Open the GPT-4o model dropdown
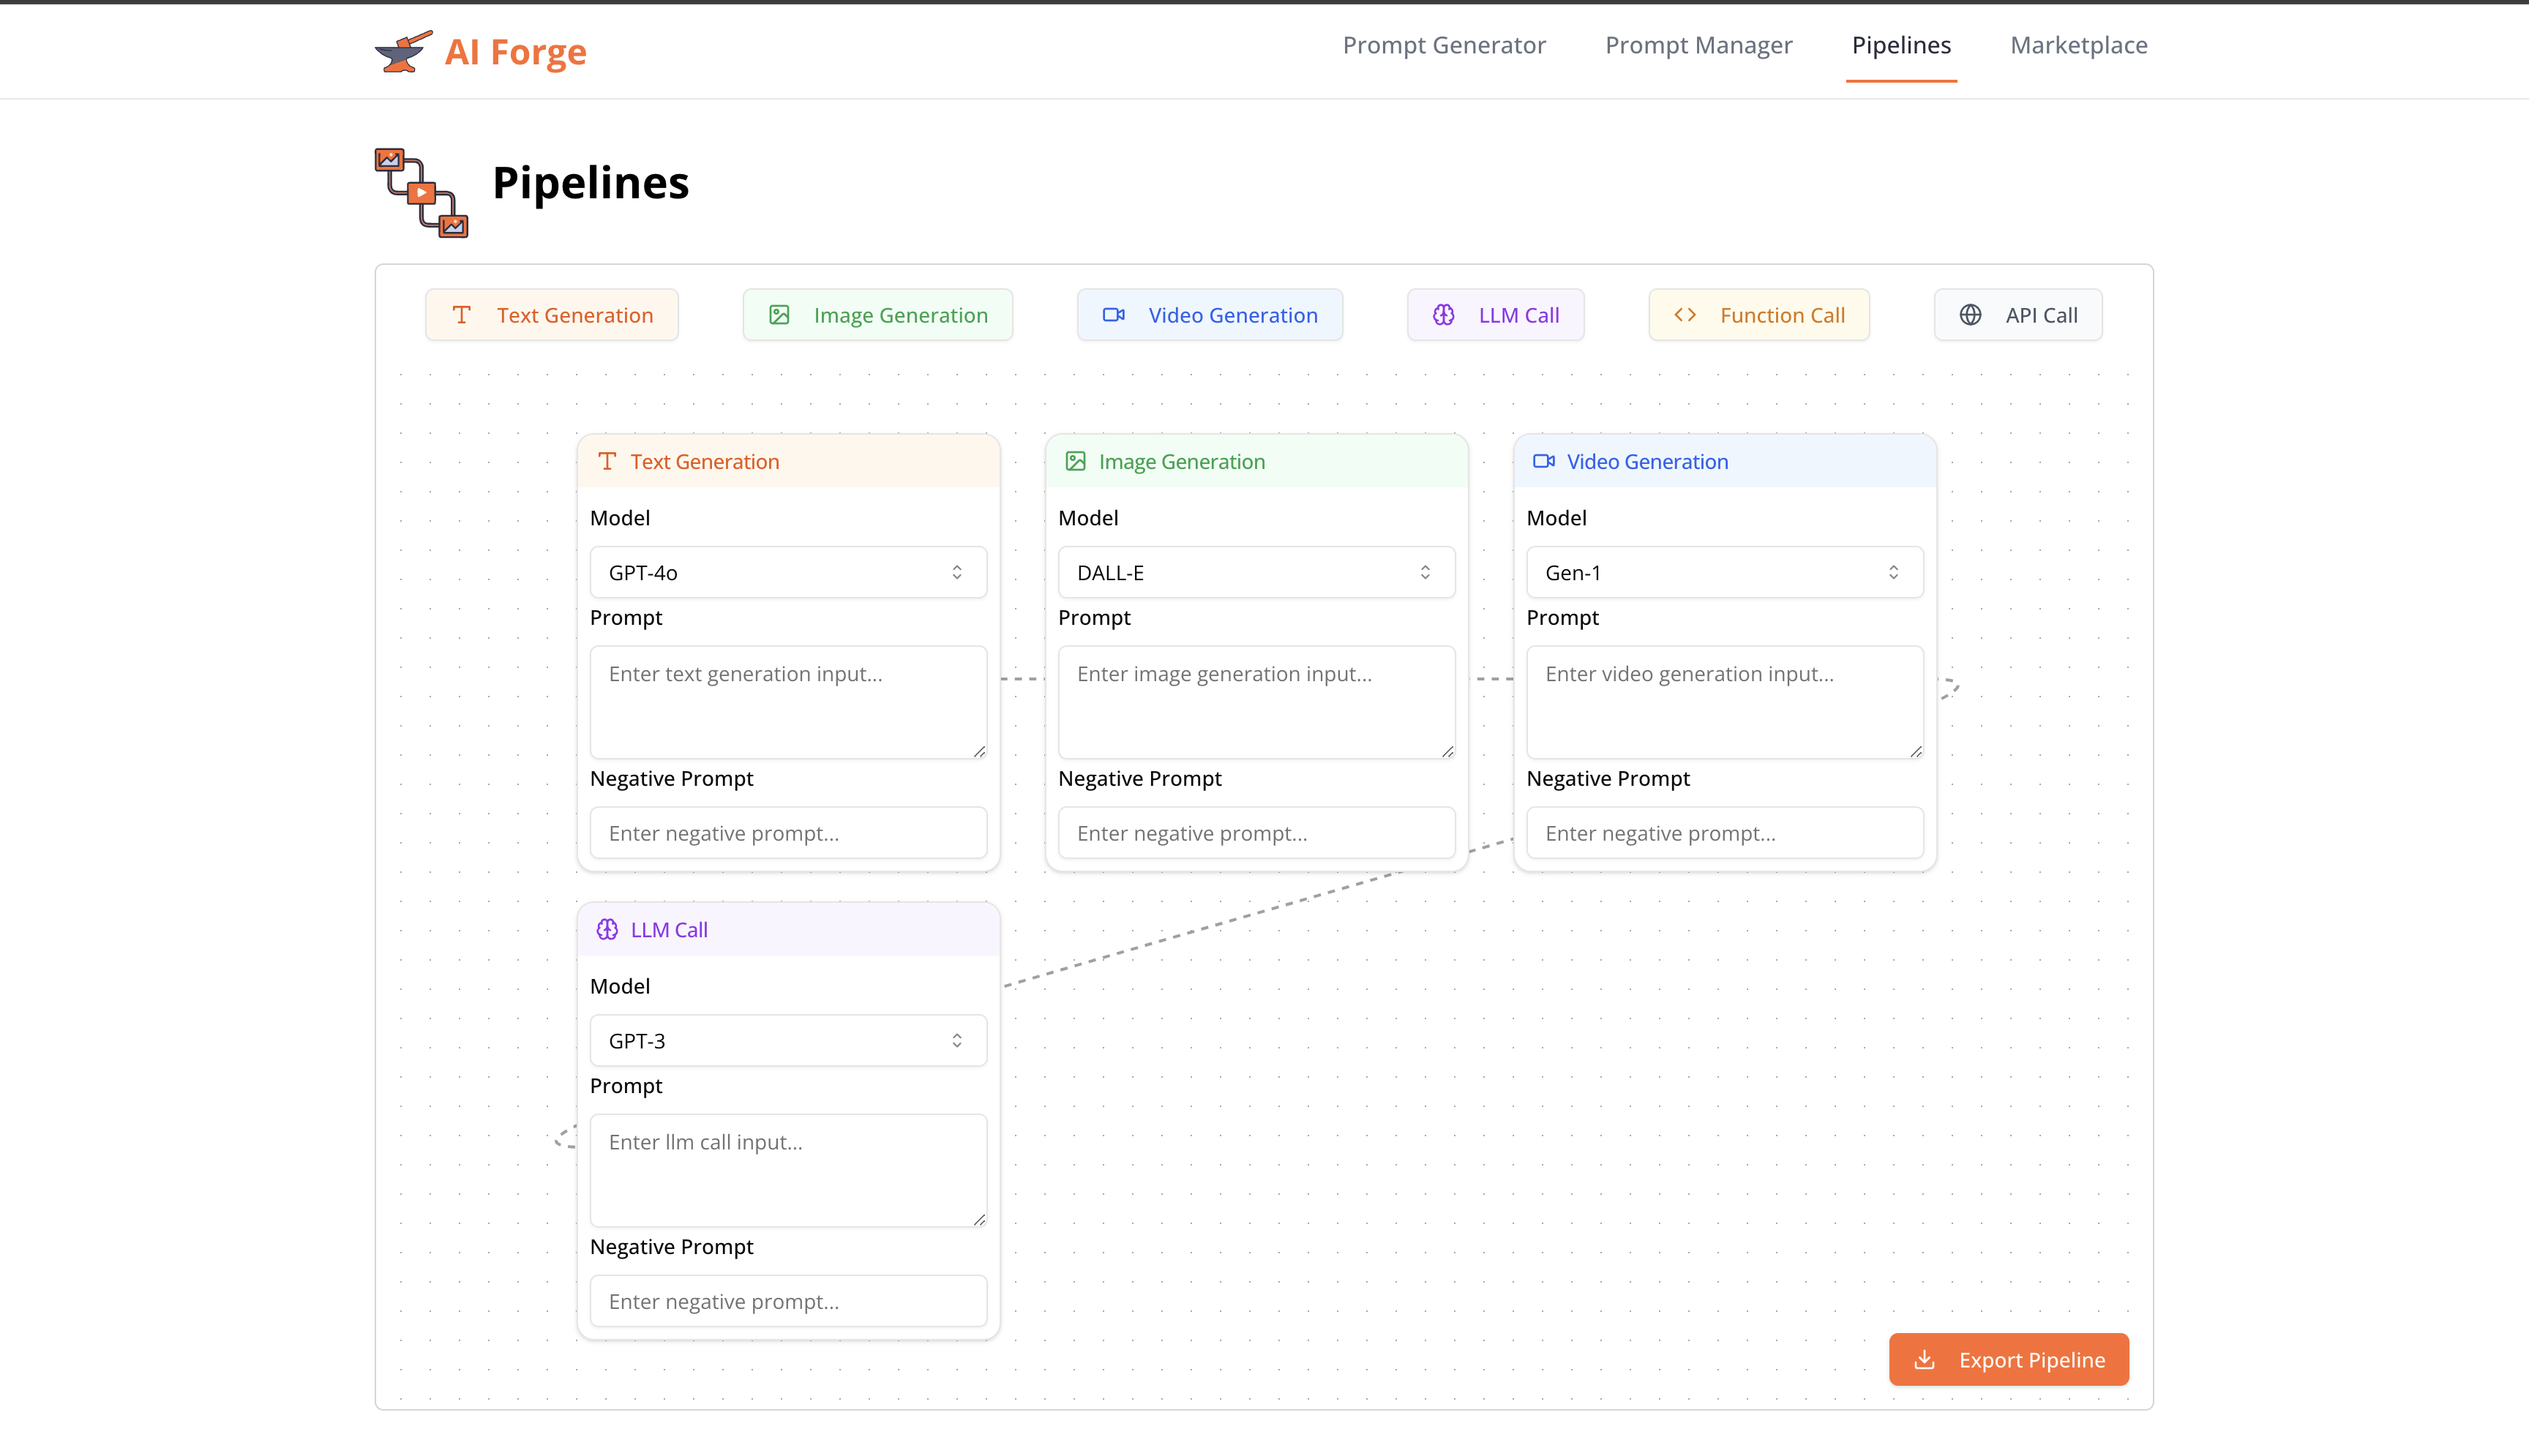Image resolution: width=2529 pixels, height=1456 pixels. pos(787,572)
